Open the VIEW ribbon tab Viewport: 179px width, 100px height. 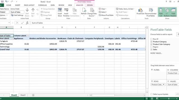[70, 5]
